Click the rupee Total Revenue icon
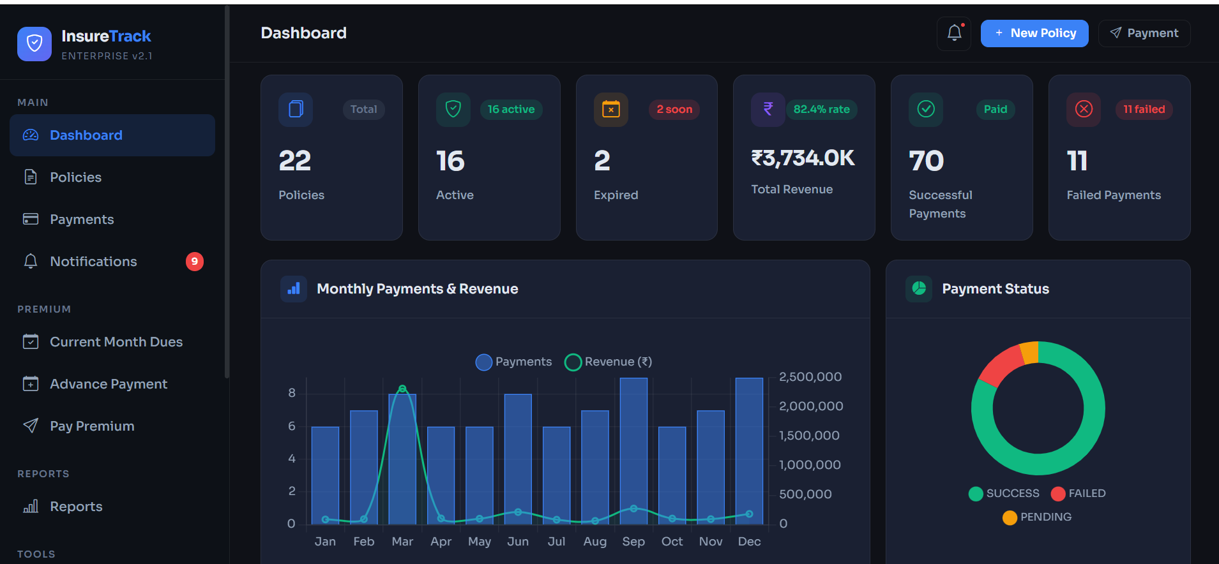This screenshot has width=1219, height=564. tap(768, 109)
